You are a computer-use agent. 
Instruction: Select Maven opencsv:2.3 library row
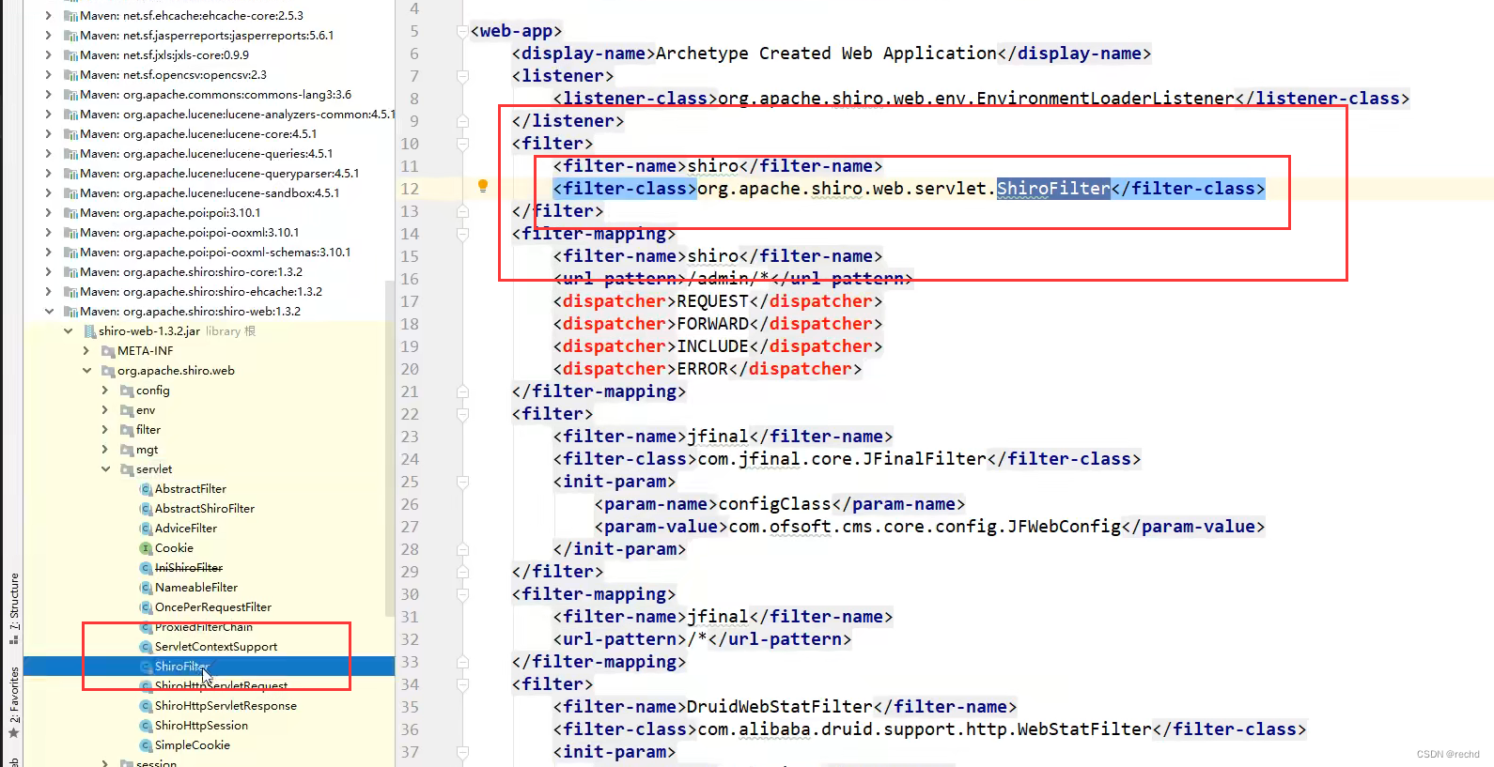tap(209, 75)
